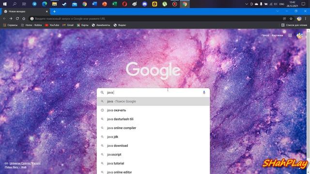
Task: Open Steam from the taskbar
Action: pos(64,4)
